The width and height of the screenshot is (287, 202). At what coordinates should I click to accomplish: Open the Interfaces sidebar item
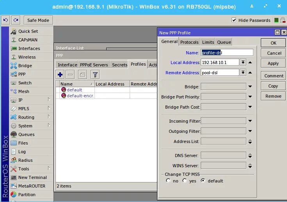click(31, 48)
